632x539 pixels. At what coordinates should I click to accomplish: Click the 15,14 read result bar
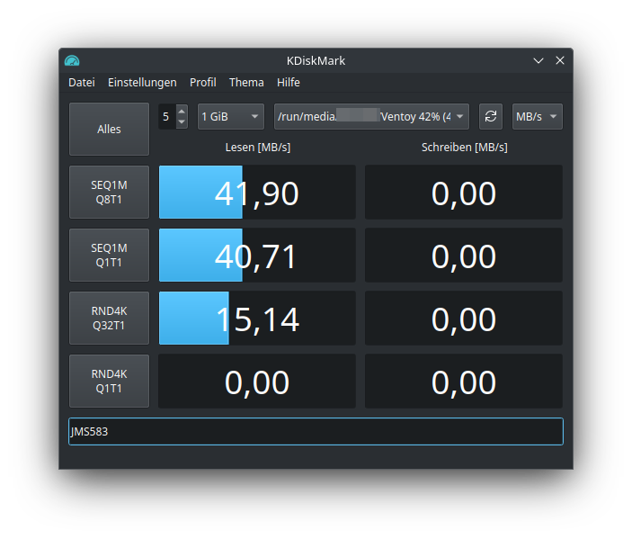click(257, 318)
